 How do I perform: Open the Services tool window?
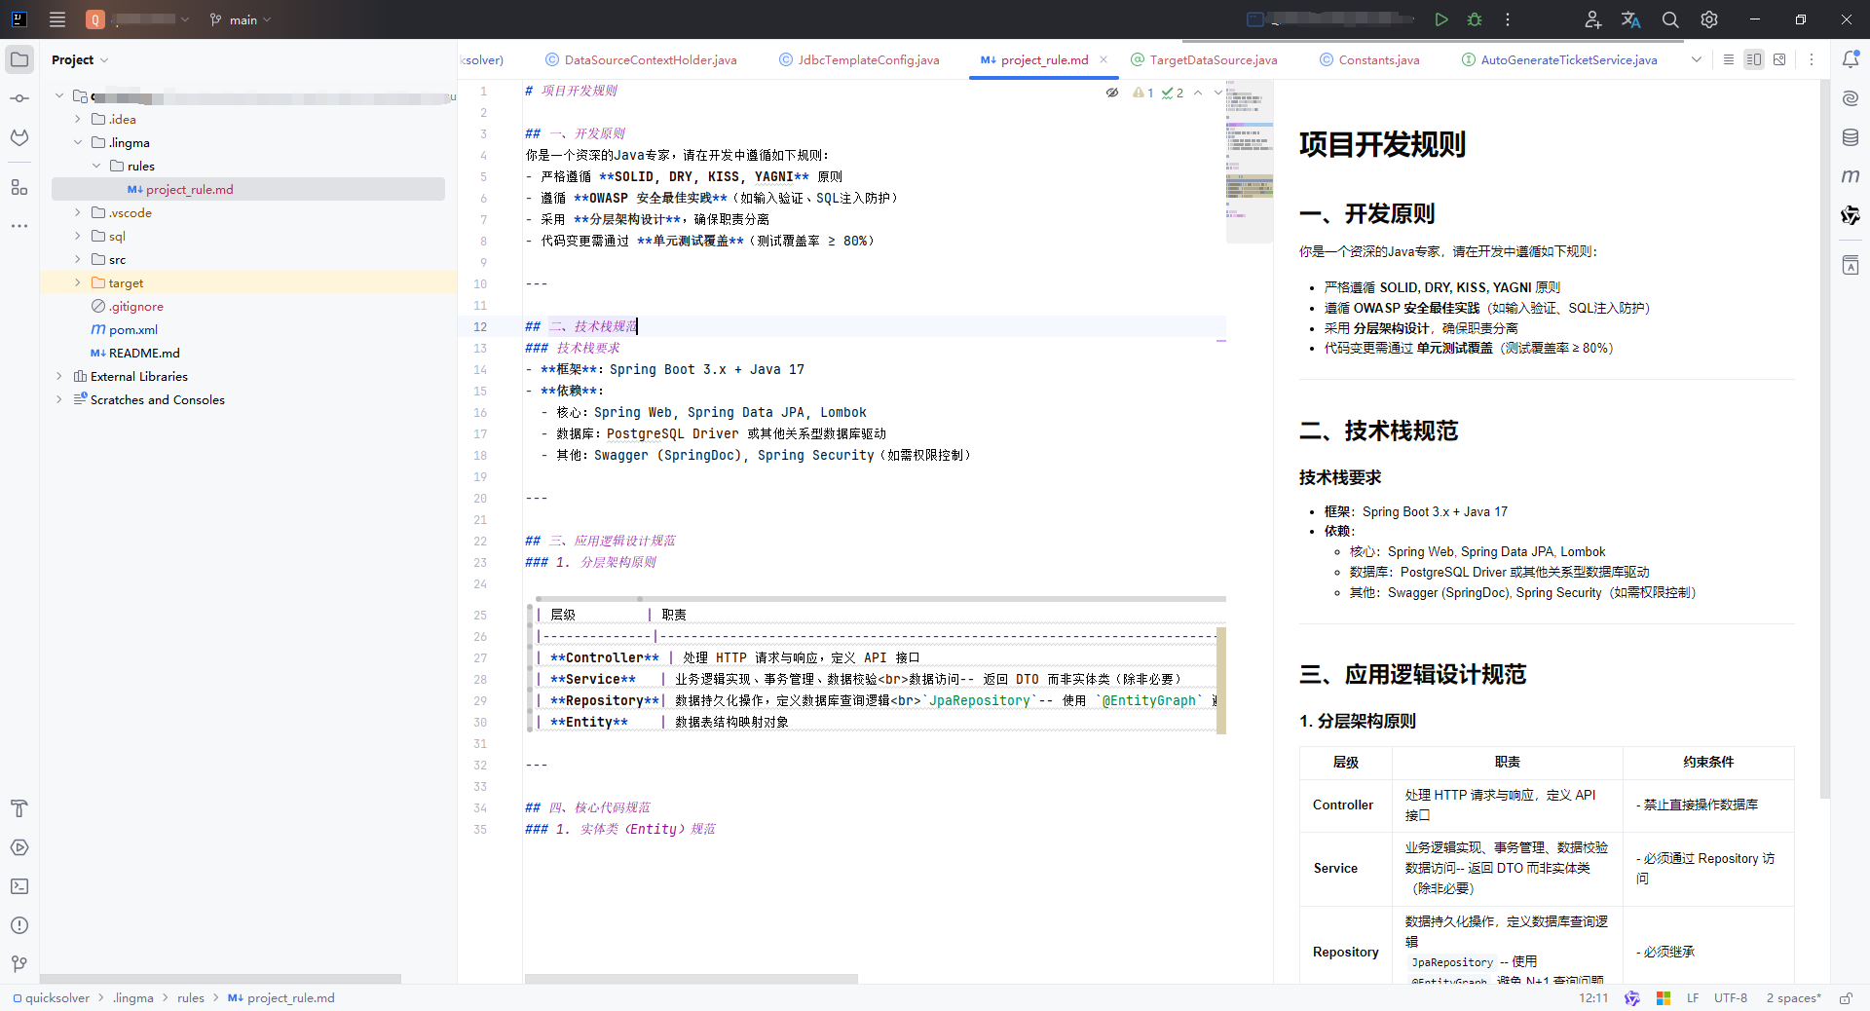coord(19,847)
